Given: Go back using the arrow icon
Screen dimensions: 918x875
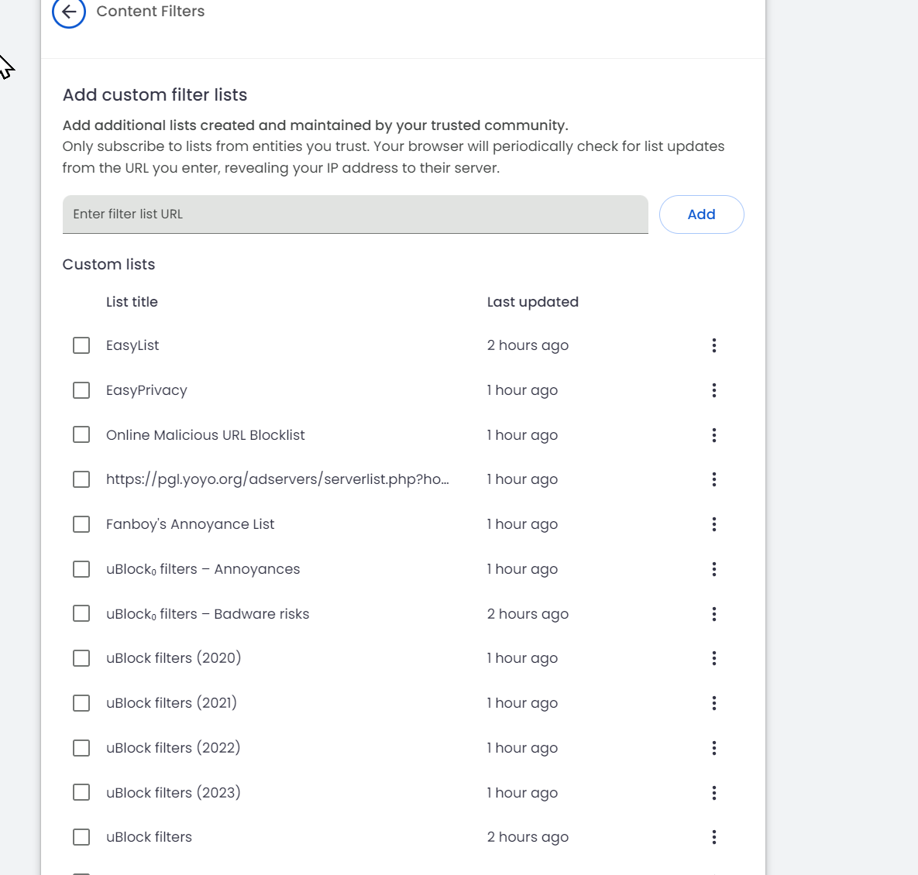Looking at the screenshot, I should tap(69, 12).
